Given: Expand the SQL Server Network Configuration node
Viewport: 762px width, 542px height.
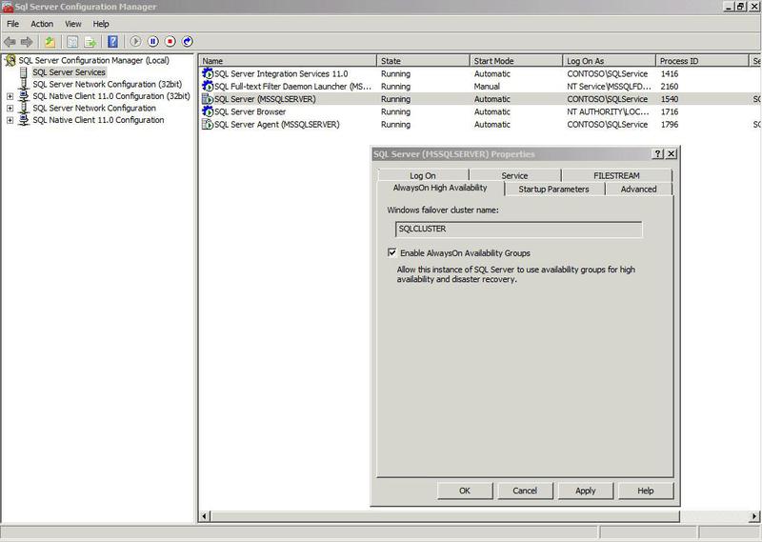Looking at the screenshot, I should (x=10, y=108).
